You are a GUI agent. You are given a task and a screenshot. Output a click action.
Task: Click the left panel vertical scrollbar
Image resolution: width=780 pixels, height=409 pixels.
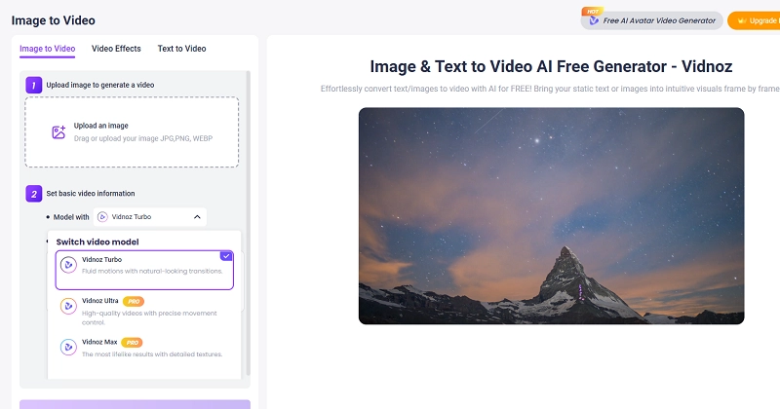[x=247, y=195]
